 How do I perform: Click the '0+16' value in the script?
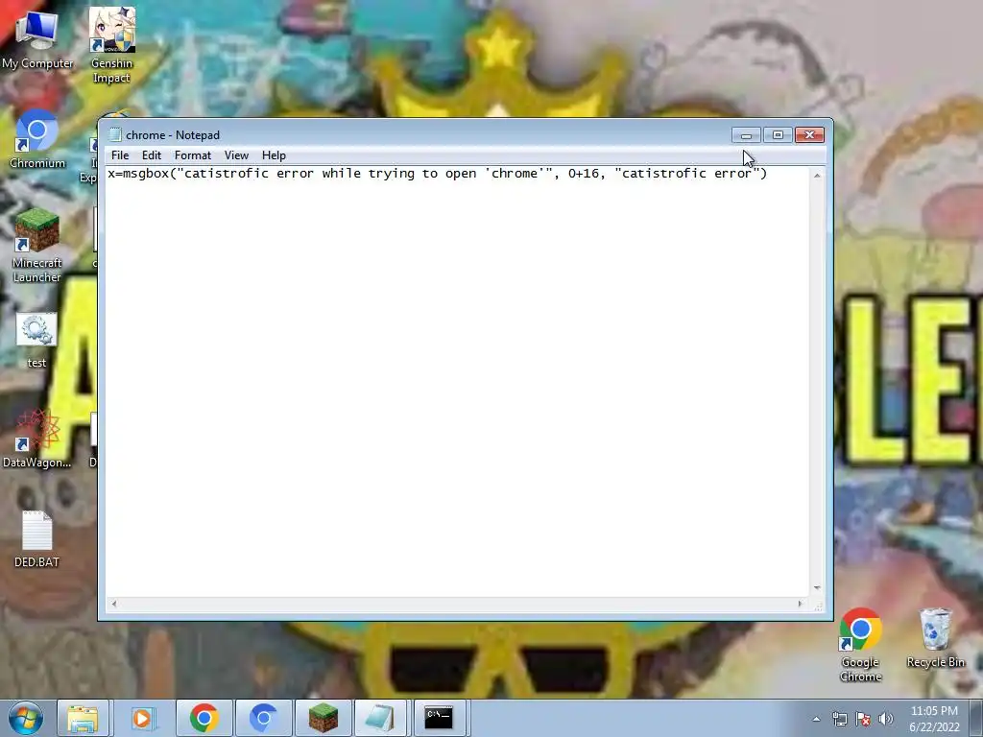[584, 174]
